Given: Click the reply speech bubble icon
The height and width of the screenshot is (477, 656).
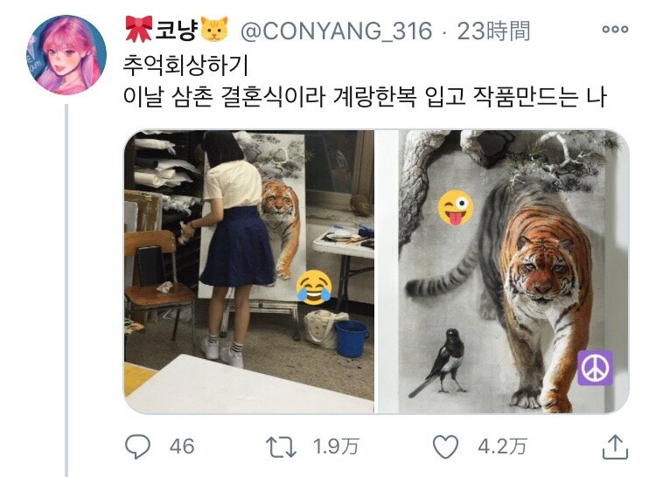Looking at the screenshot, I should [137, 446].
